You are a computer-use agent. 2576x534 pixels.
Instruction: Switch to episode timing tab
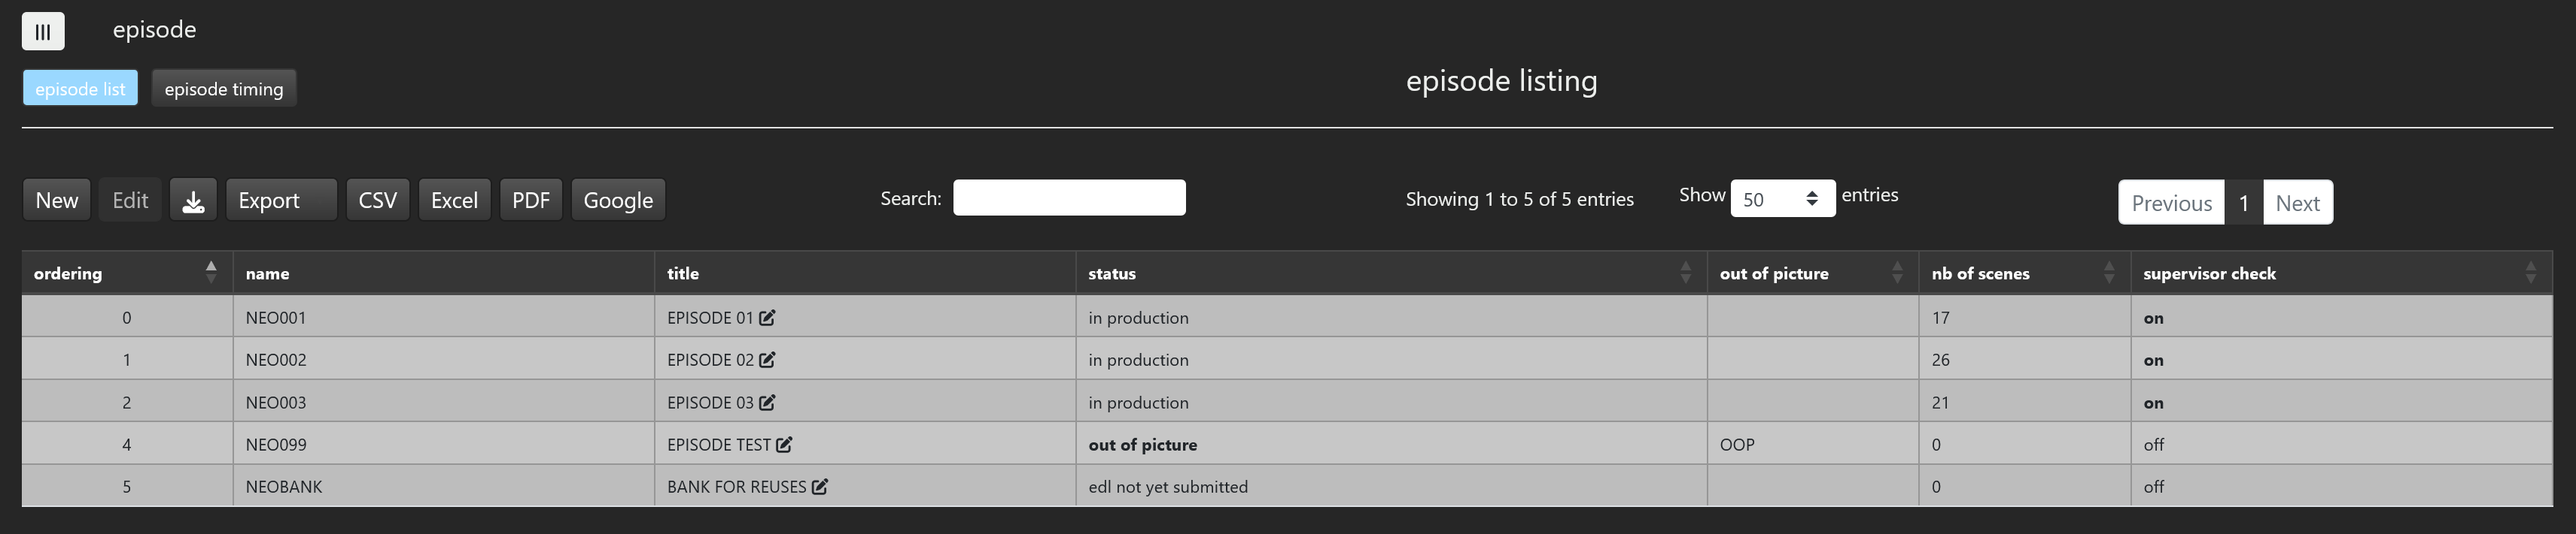coord(223,89)
